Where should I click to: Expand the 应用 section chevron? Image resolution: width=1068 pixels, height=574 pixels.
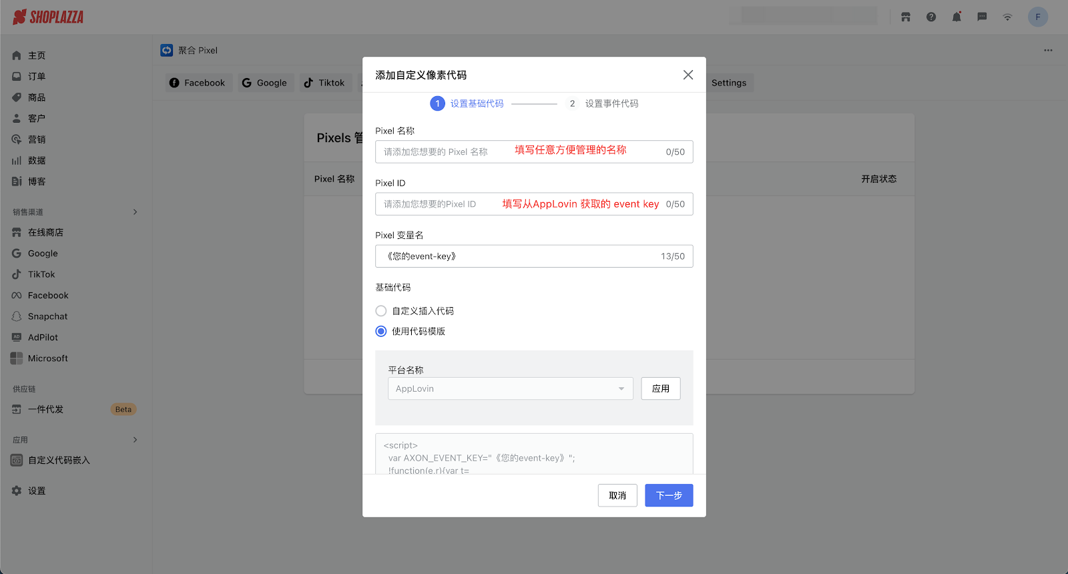point(135,440)
